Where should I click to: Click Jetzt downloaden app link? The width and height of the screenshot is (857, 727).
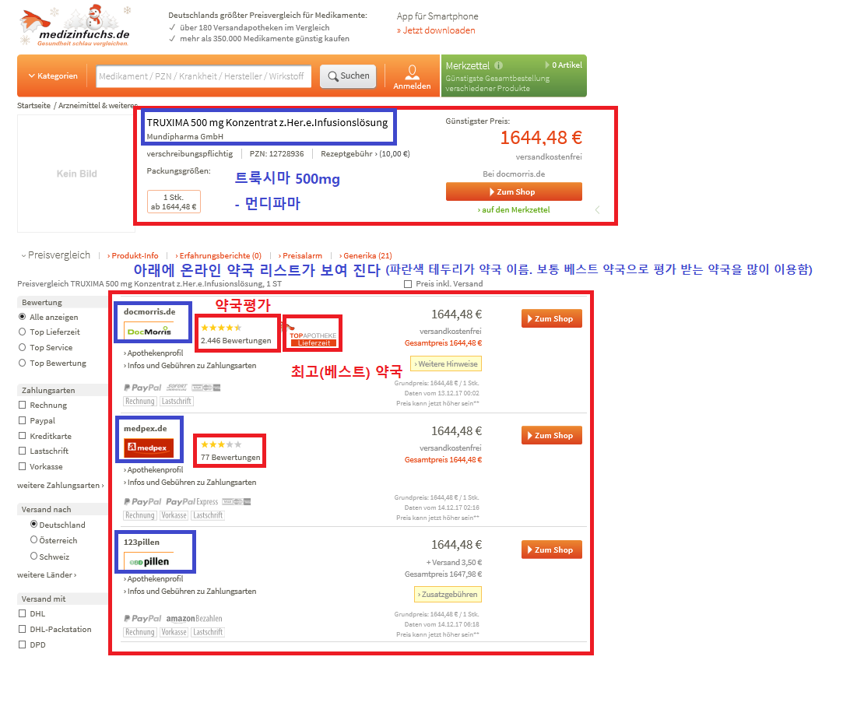coord(436,30)
